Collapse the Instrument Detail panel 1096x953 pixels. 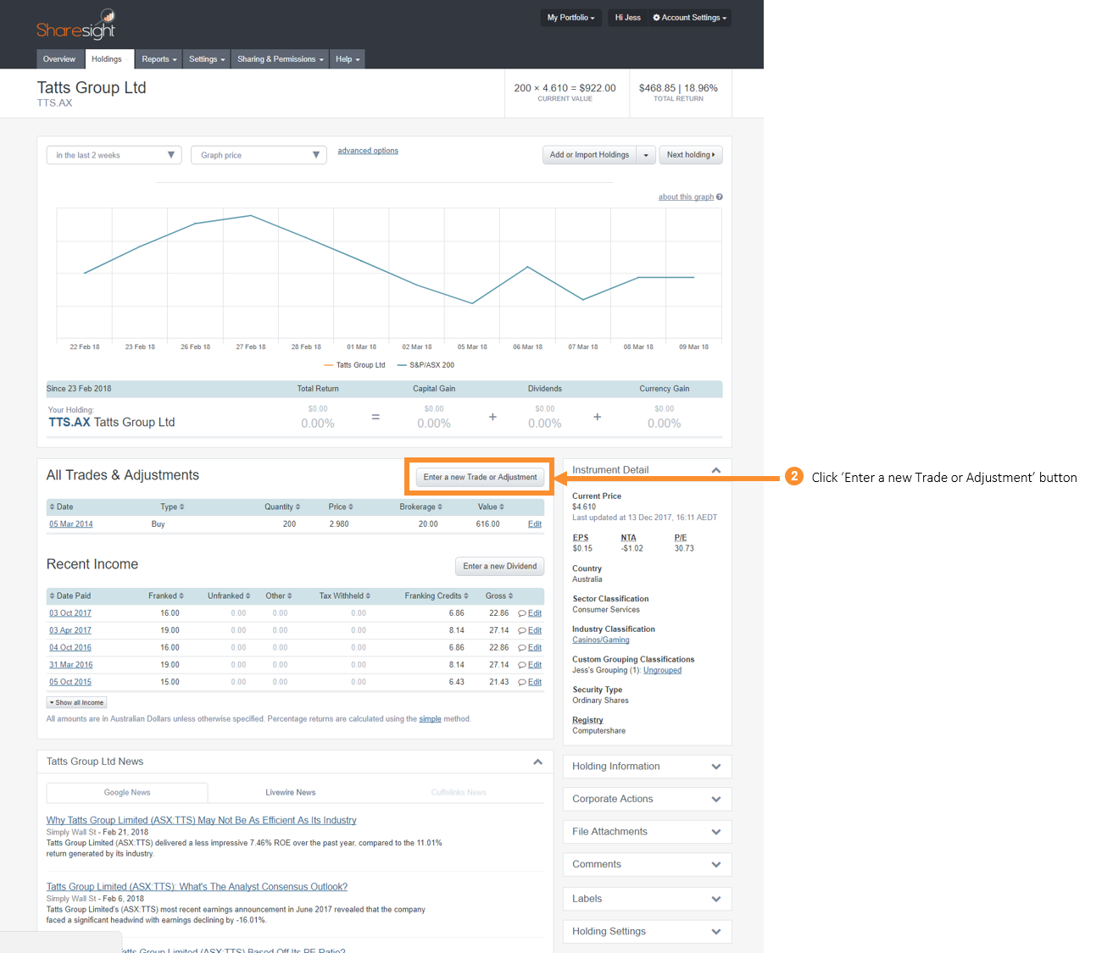716,470
